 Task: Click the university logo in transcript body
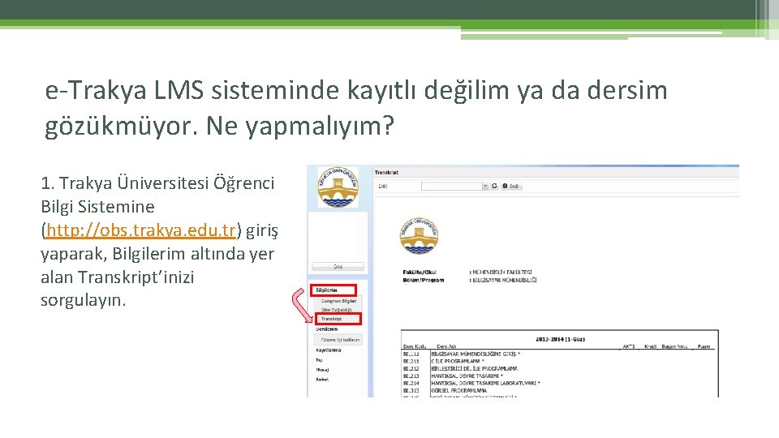click(x=419, y=235)
